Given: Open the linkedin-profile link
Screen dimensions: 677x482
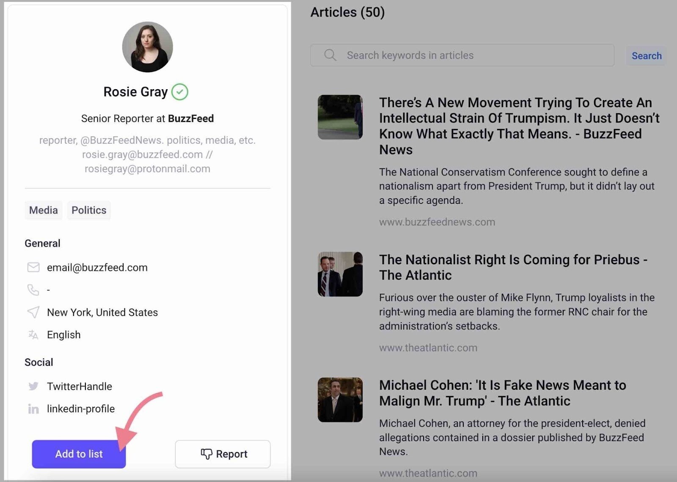Looking at the screenshot, I should (81, 409).
